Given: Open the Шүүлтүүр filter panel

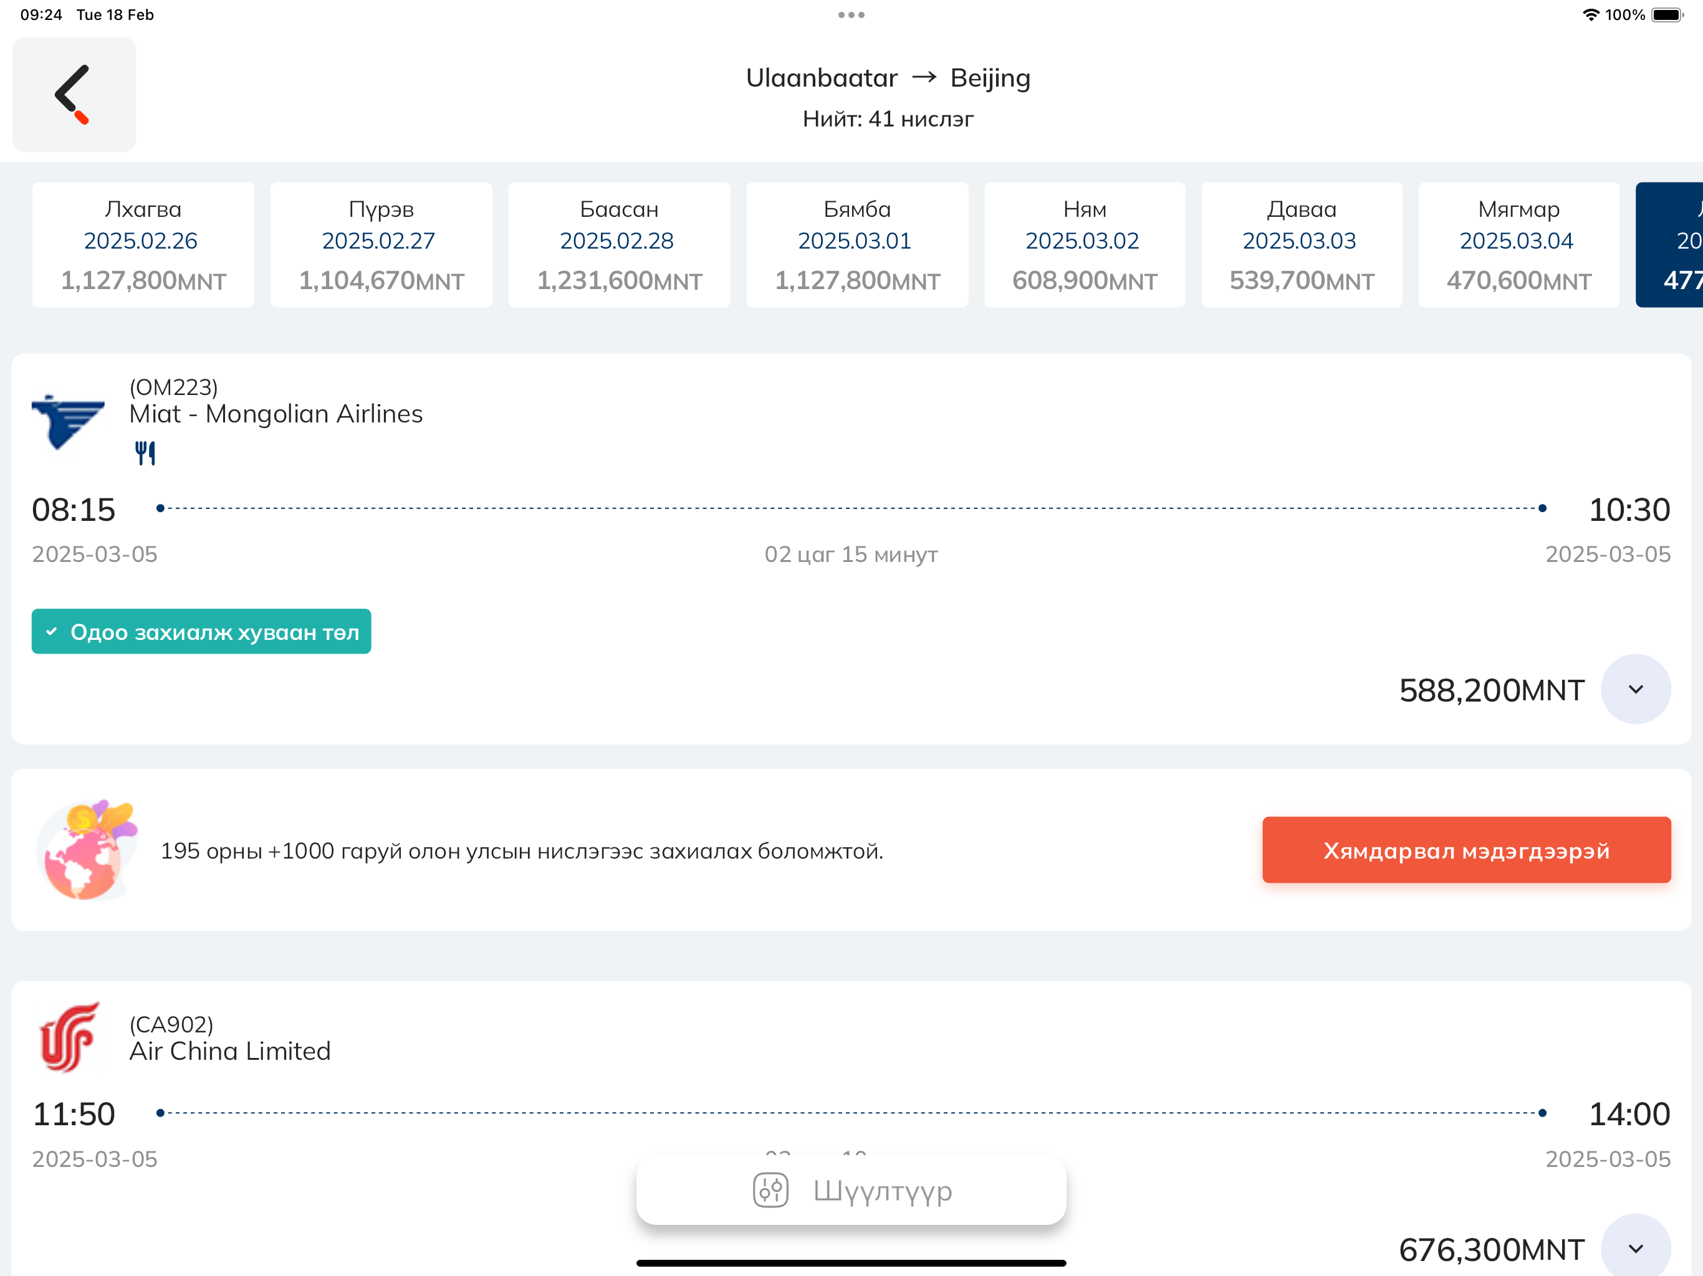Looking at the screenshot, I should [x=850, y=1190].
